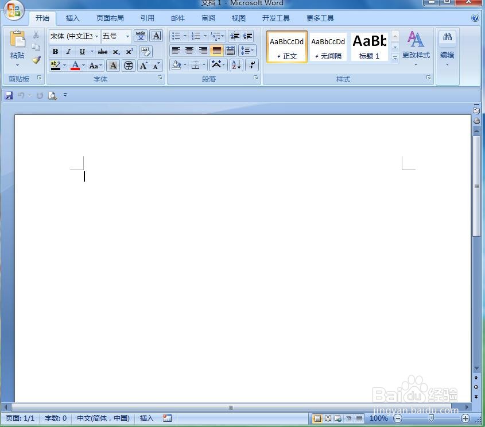Click the Undo arrow icon
The image size is (485, 427).
point(21,95)
